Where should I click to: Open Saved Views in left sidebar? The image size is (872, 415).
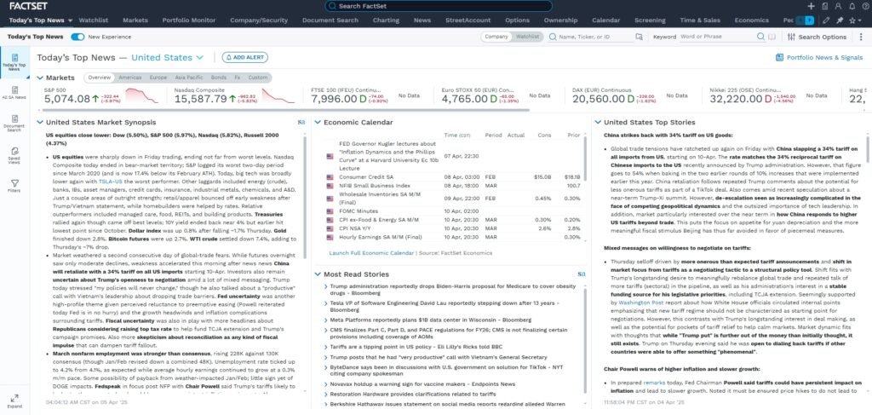(14, 156)
